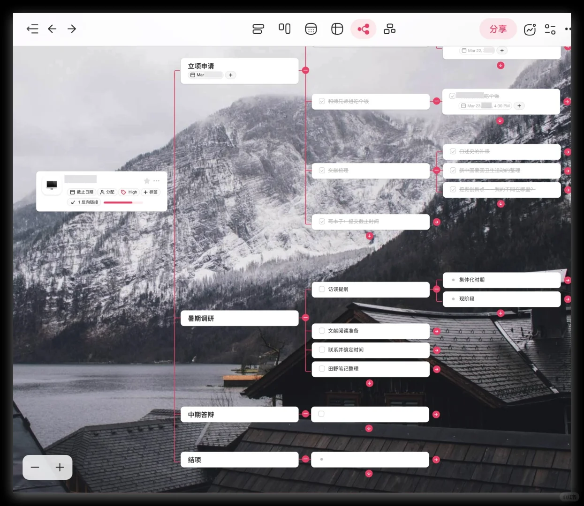Screen dimensions: 584x506
Task: Uncheck the 文献梳理 task
Action: tap(322, 171)
